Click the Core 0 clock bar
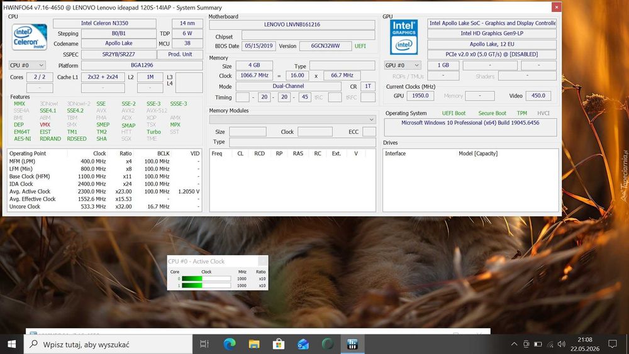This screenshot has width=629, height=354. pos(206,279)
